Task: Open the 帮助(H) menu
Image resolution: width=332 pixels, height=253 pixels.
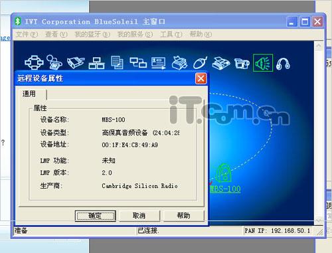Action: point(201,35)
